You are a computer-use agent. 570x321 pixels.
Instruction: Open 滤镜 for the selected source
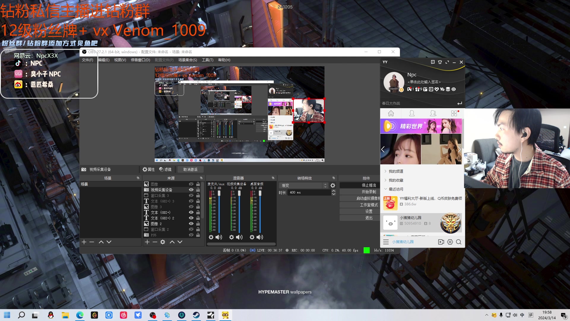coord(165,169)
